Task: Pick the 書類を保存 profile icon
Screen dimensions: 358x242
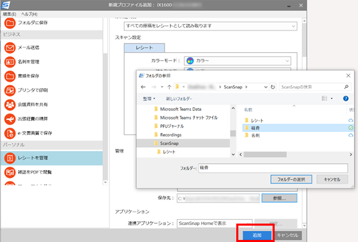Action: (x=10, y=76)
